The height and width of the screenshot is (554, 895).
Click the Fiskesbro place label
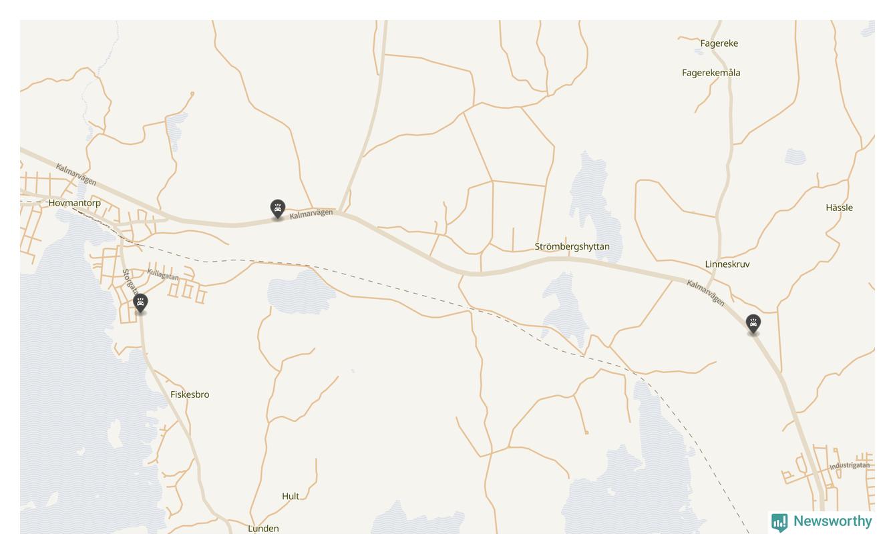[x=190, y=394]
